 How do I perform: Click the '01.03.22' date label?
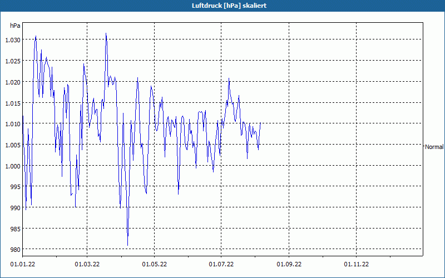click(87, 265)
